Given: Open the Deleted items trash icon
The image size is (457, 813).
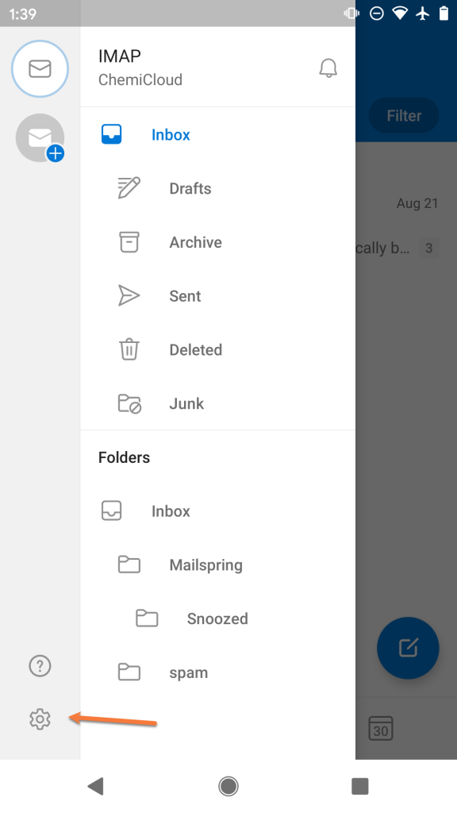Looking at the screenshot, I should pos(129,349).
